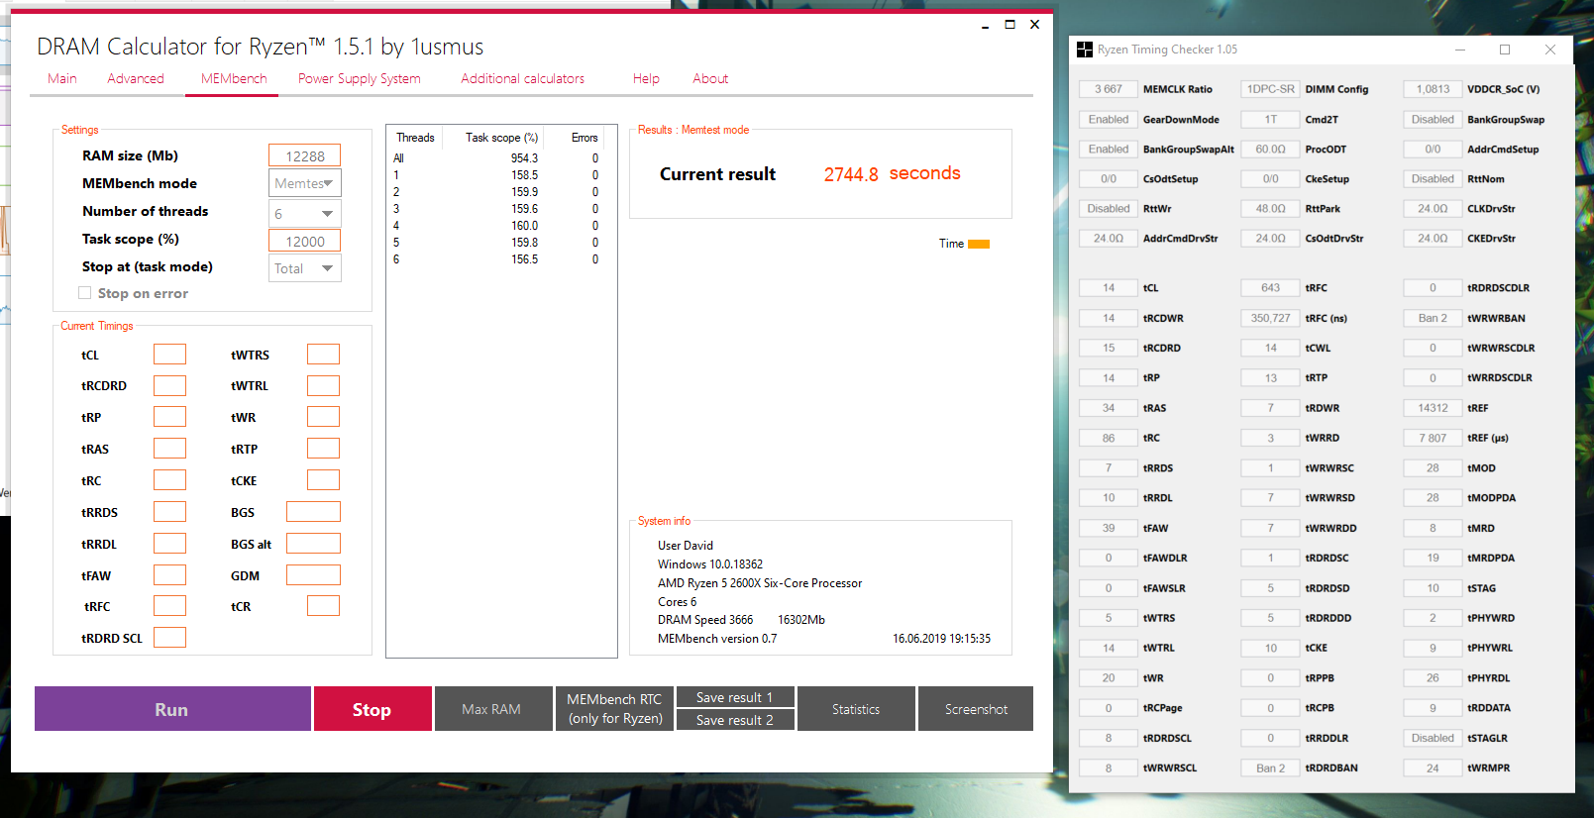Maximize the Ryzen Timing Checker window
The height and width of the screenshot is (818, 1594).
pyautogui.click(x=1505, y=50)
